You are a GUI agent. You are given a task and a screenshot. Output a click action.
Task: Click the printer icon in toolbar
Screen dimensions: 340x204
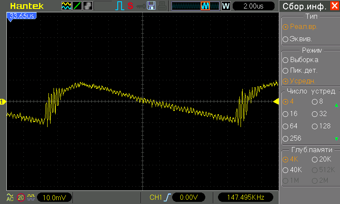161,6
